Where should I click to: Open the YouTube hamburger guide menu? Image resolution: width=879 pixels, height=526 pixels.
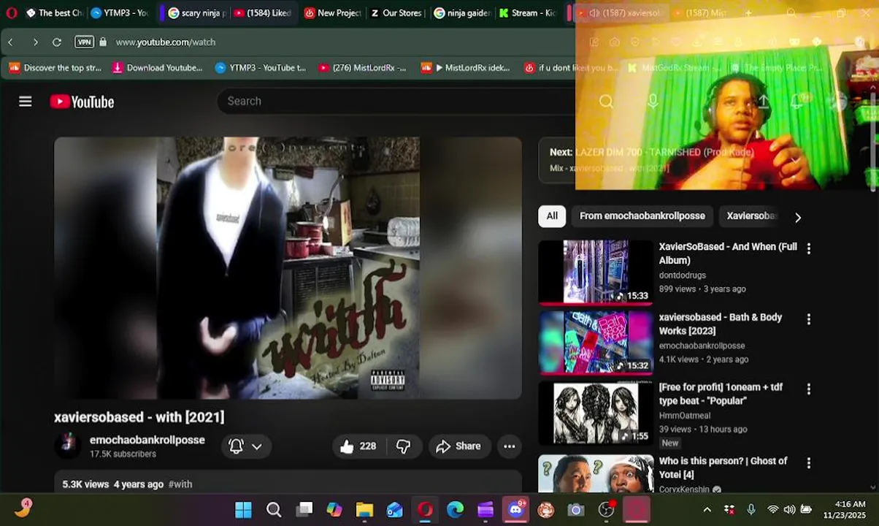pos(26,102)
